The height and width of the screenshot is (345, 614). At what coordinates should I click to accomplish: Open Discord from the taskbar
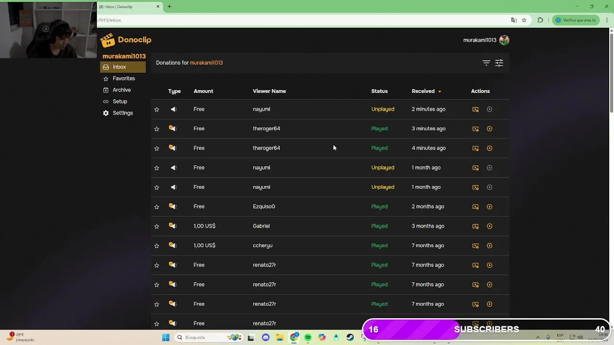pyautogui.click(x=266, y=337)
